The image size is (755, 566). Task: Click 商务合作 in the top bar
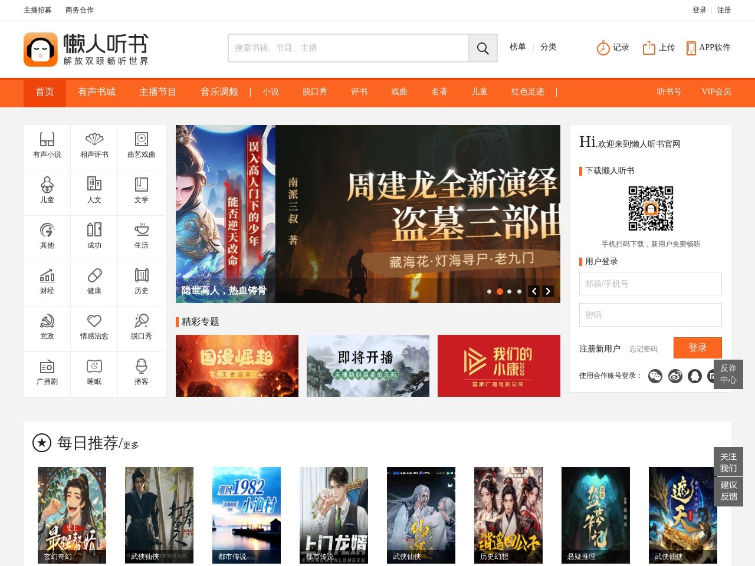coord(80,10)
